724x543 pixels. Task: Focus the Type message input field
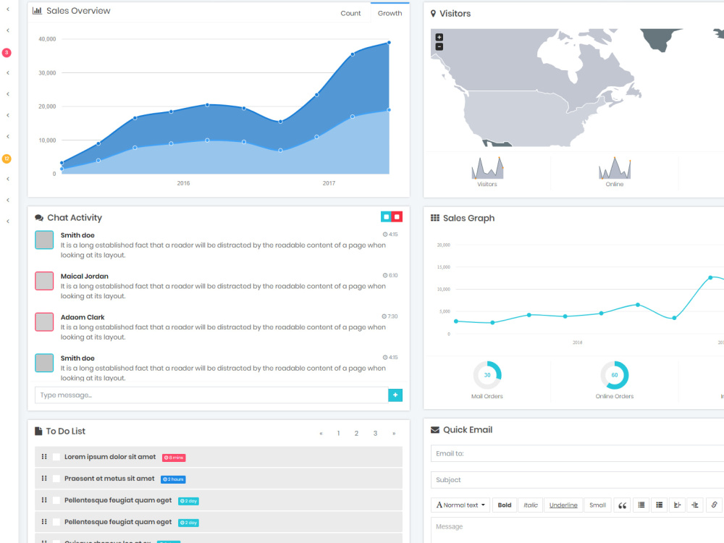click(211, 395)
